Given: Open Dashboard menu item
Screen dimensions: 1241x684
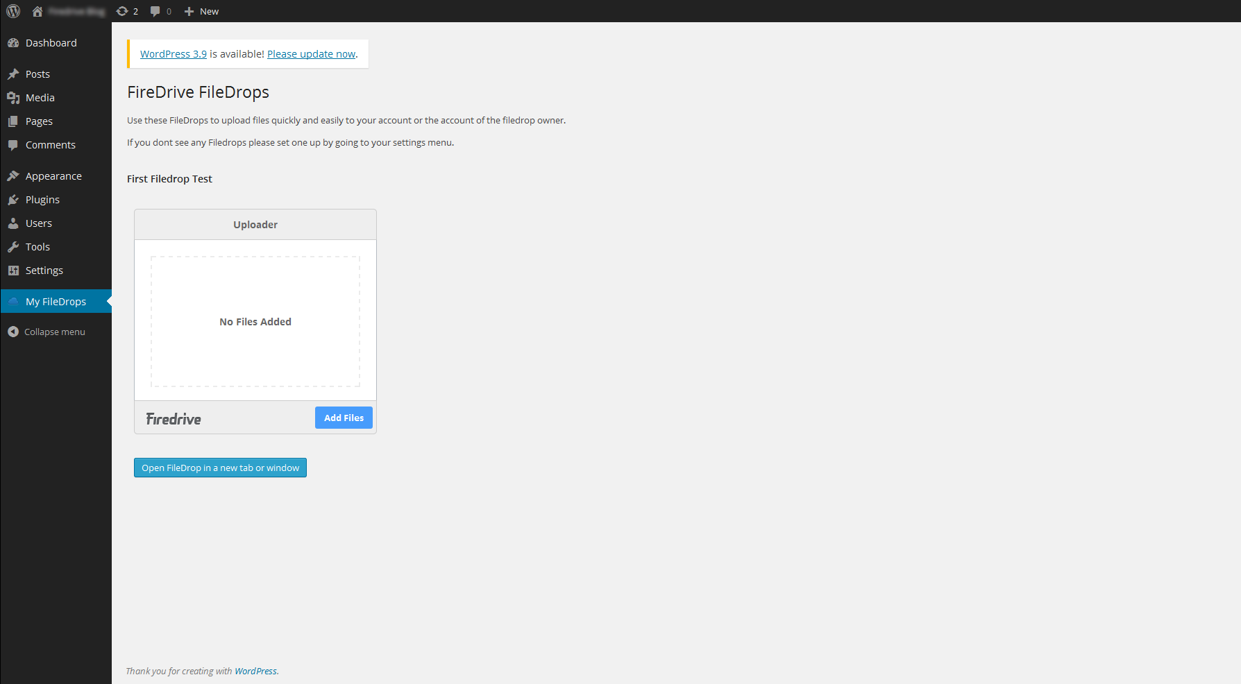Looking at the screenshot, I should tap(56, 43).
